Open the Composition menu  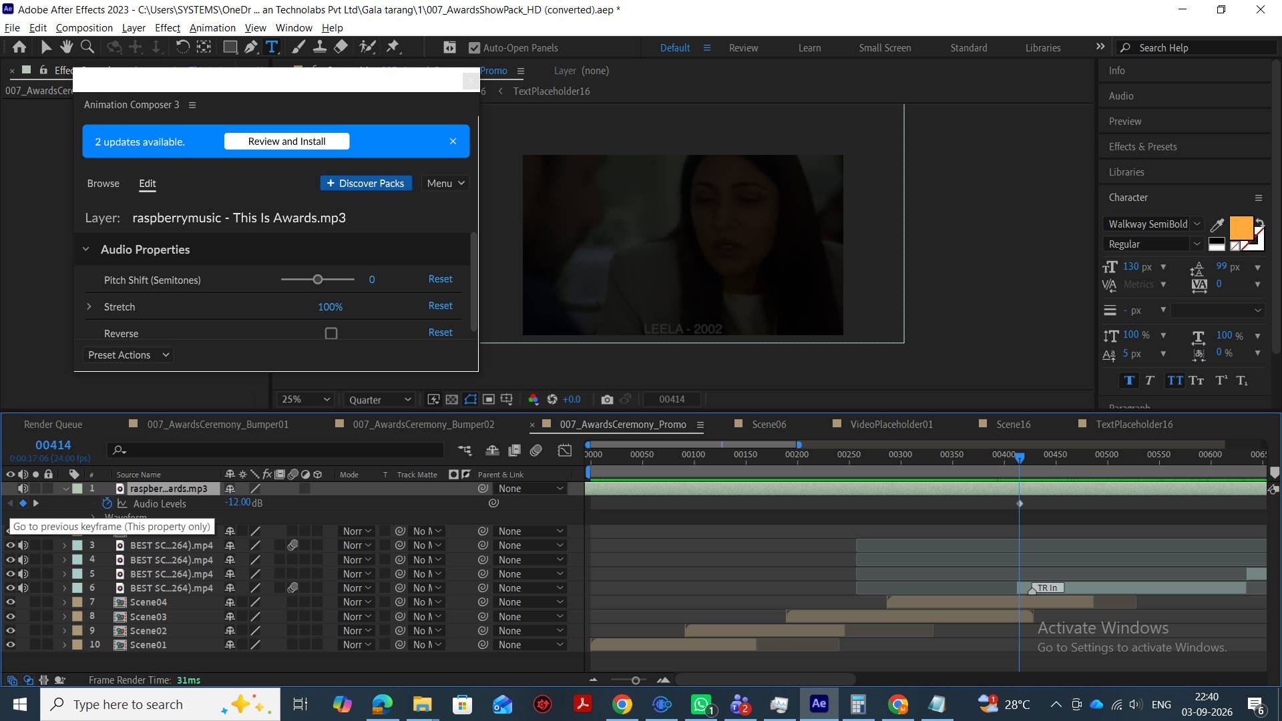(x=84, y=27)
